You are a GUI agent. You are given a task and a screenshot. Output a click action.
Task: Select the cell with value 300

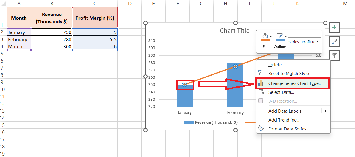click(52, 47)
